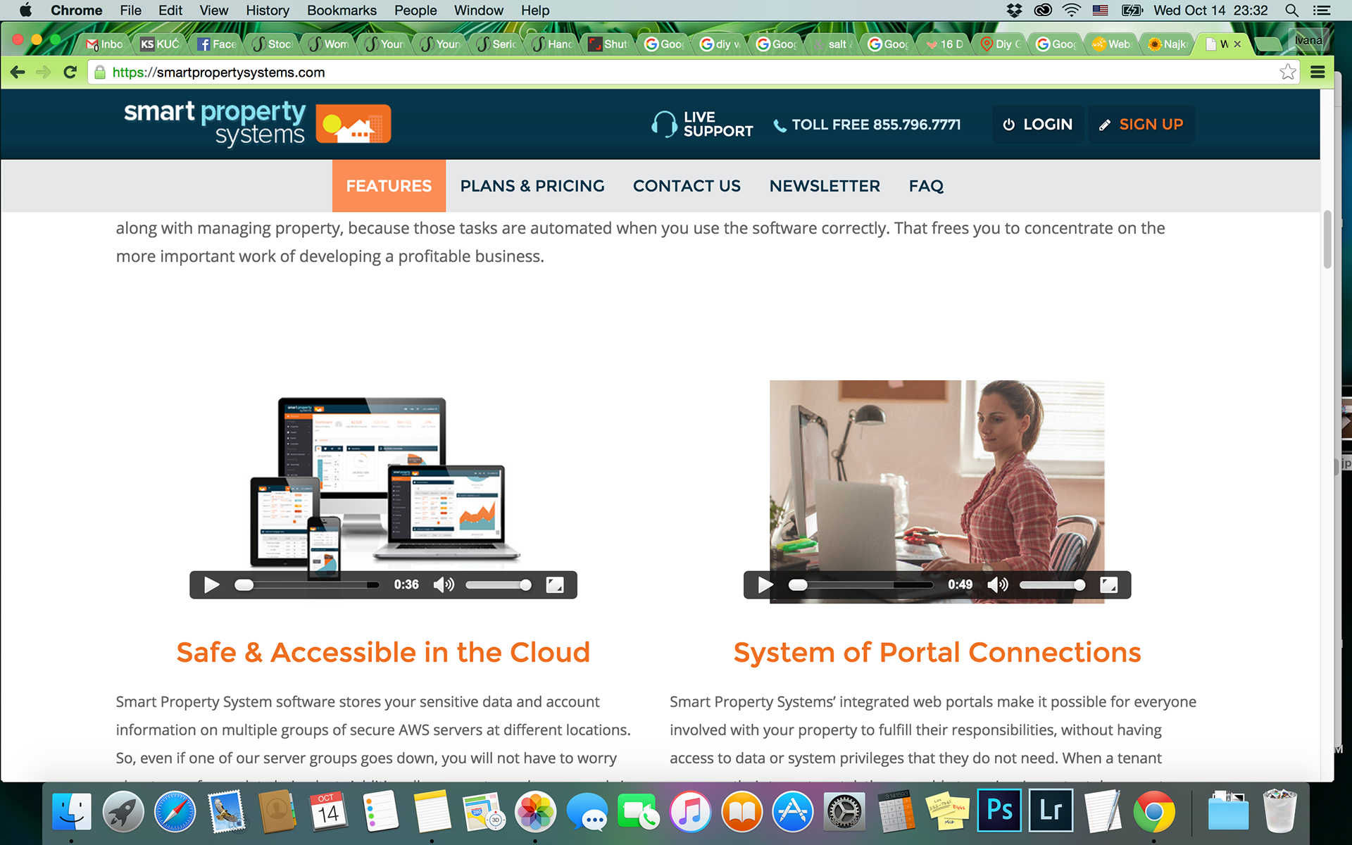
Task: Open Wi-Fi status menu
Action: pos(1071,11)
